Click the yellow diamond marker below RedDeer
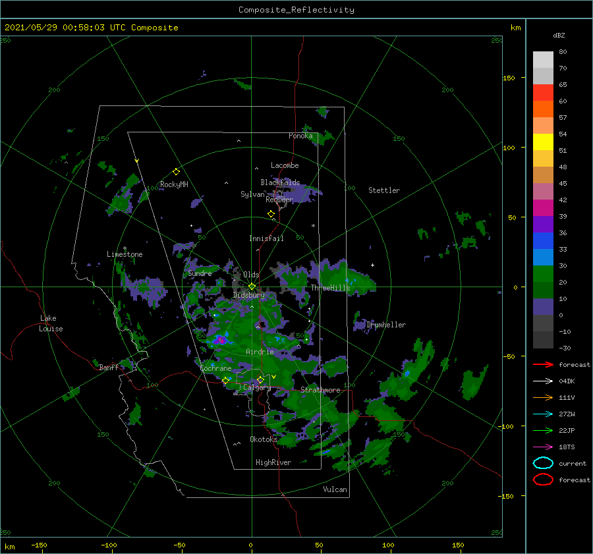593x554 pixels. point(271,214)
